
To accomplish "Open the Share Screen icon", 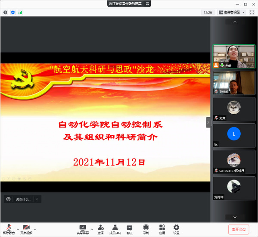I will [x=83, y=230].
